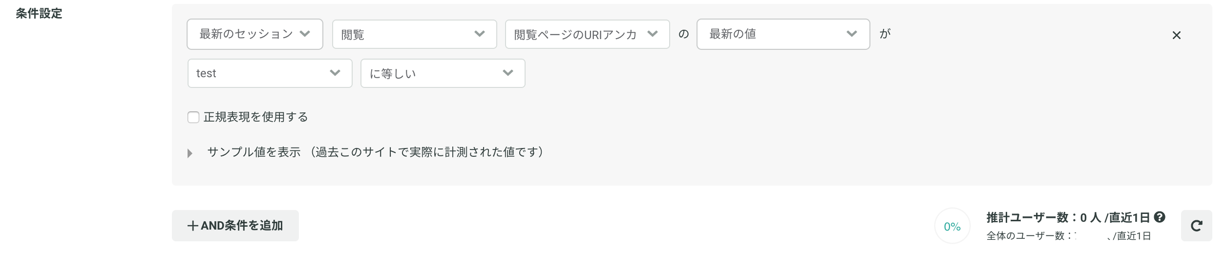Click chevron on 最新のセッション dropdown

pos(305,34)
